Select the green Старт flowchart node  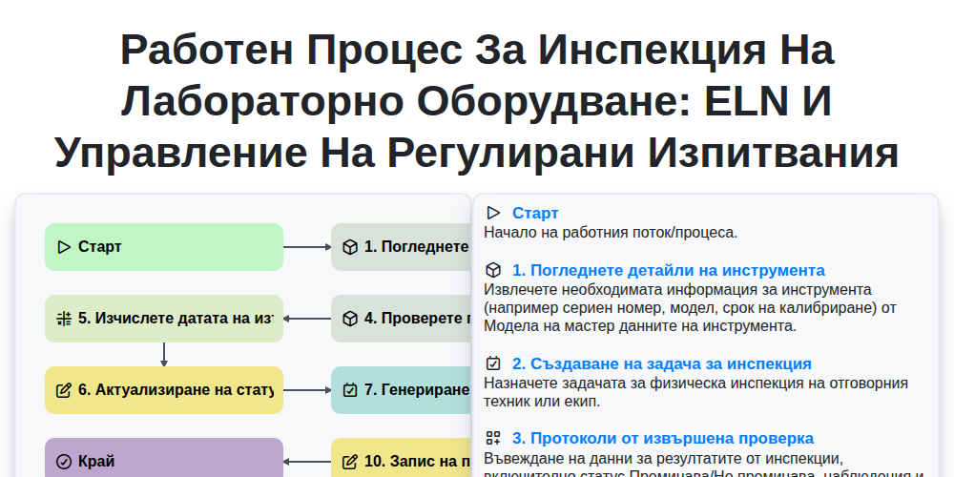point(164,247)
